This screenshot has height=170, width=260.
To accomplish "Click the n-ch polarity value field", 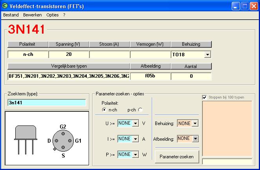I will pos(28,54).
